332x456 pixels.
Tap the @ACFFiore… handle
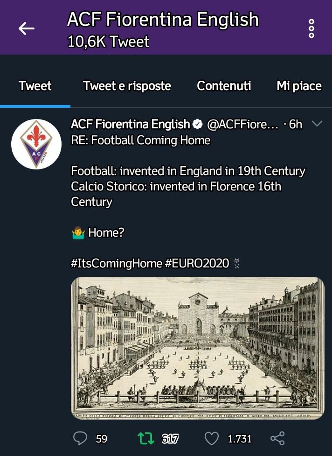click(x=242, y=124)
